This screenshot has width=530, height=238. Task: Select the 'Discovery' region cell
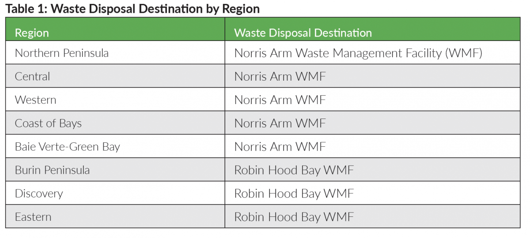click(39, 193)
